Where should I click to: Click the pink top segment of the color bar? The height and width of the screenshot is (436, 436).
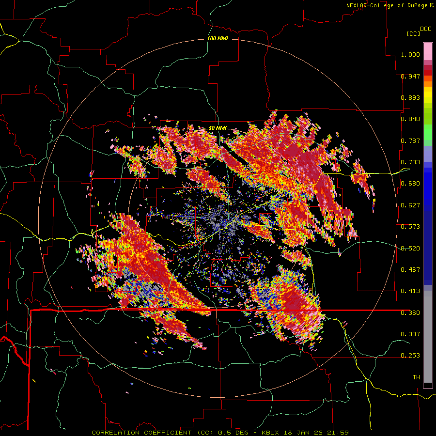pos(428,51)
